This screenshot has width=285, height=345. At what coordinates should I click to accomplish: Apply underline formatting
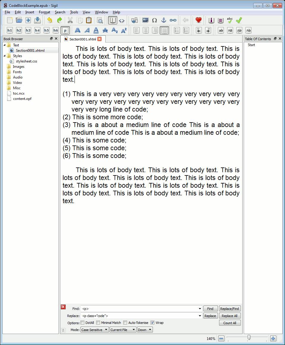point(96,30)
